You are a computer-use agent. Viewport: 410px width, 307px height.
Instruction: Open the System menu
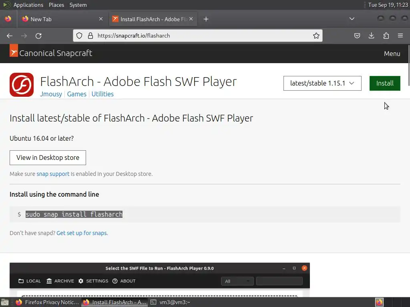(x=78, y=5)
